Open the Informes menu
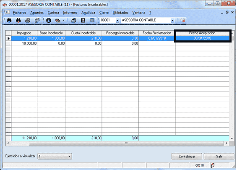 [x=70, y=13]
